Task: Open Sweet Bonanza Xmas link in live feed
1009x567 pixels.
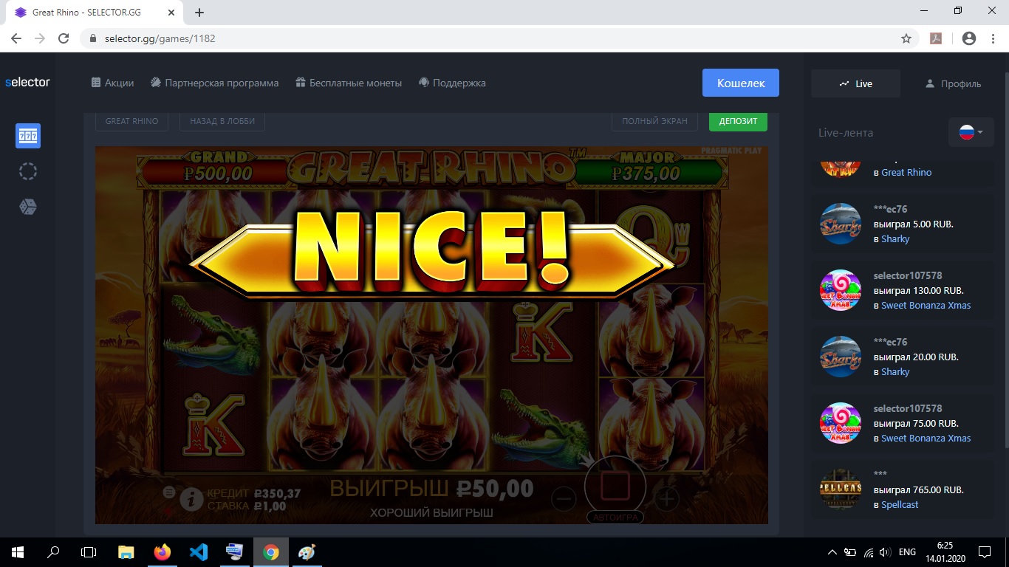Action: pos(926,305)
